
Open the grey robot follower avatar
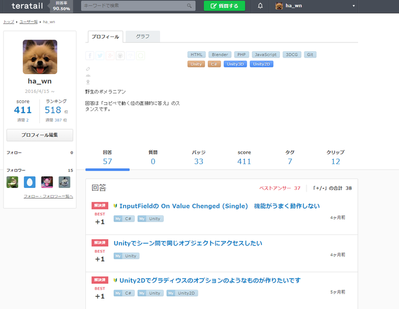pyautogui.click(x=64, y=182)
